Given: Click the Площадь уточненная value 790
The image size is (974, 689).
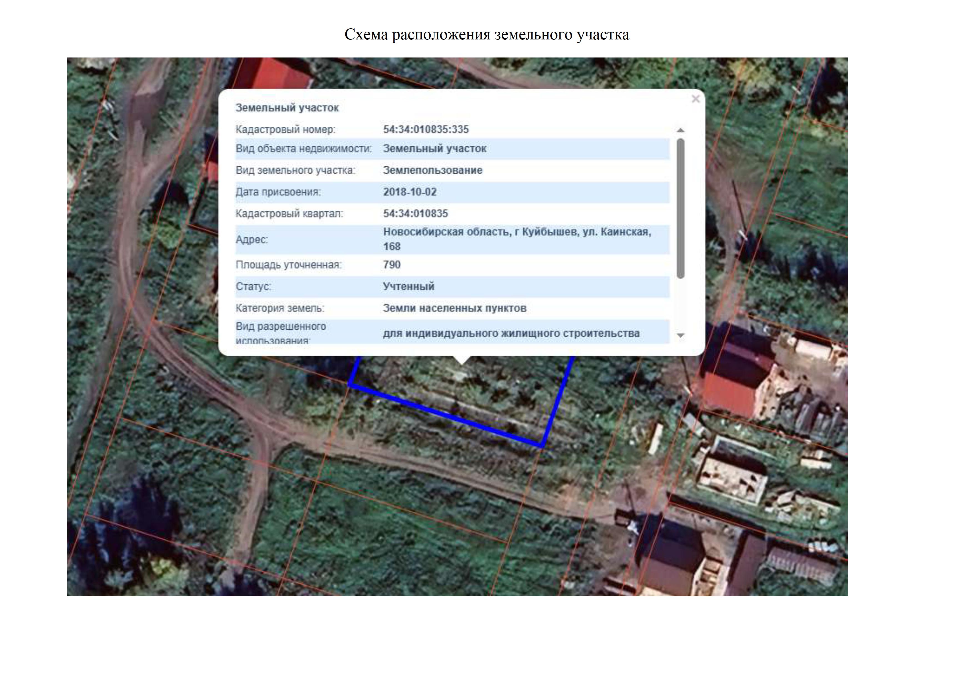Looking at the screenshot, I should (391, 265).
